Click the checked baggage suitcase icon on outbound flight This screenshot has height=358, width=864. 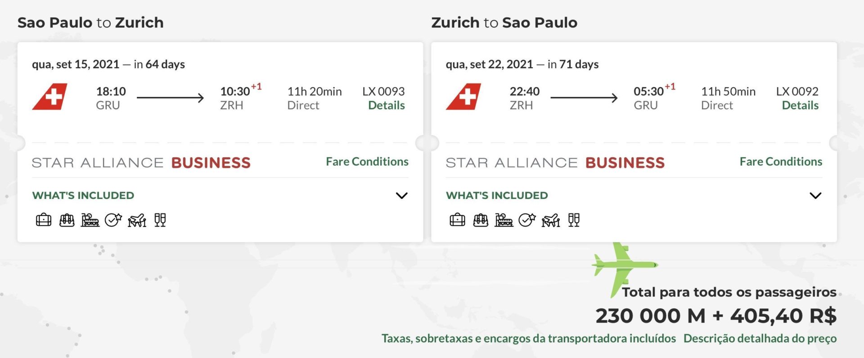[x=44, y=220]
